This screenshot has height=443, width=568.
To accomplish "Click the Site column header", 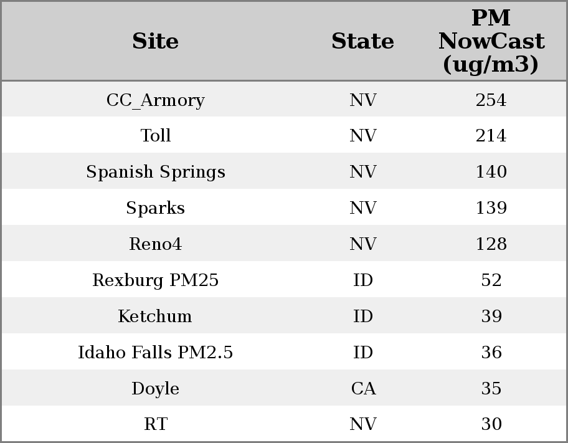I will click(155, 41).
